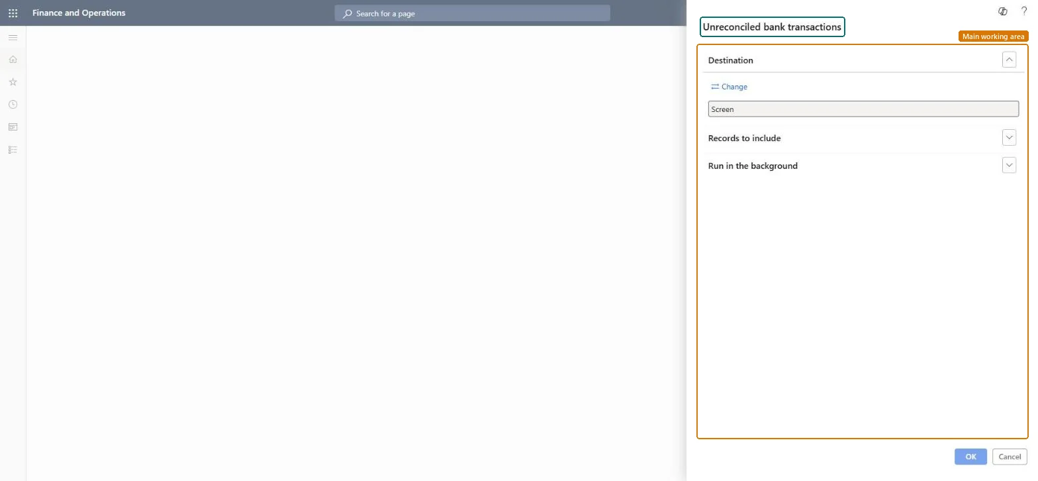Click Finance and Operations title

79,13
